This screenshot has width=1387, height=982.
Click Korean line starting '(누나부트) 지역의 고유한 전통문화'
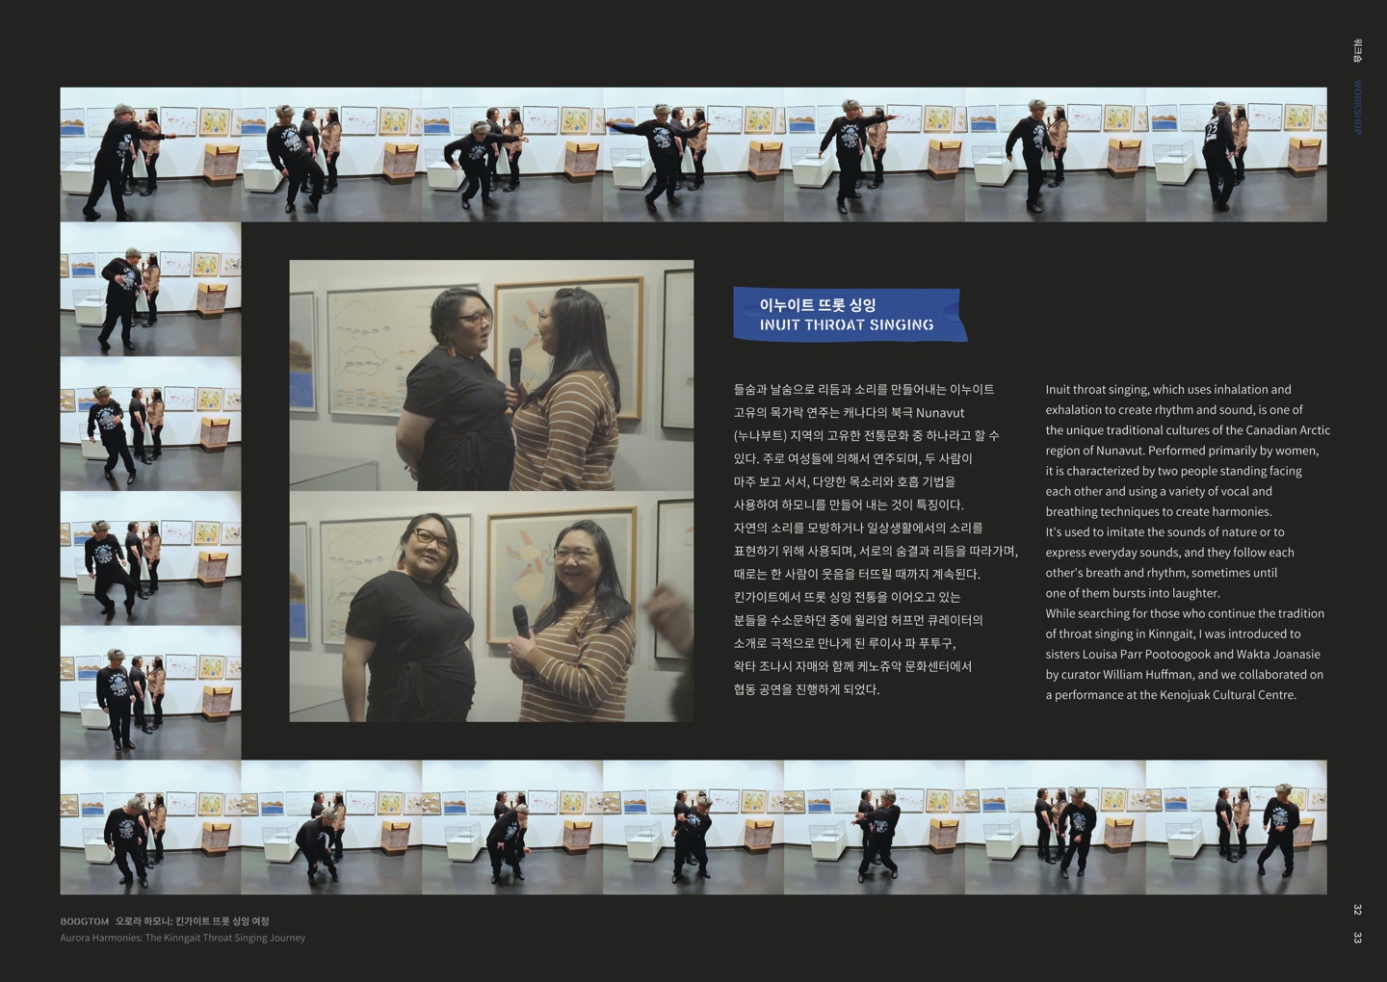pyautogui.click(x=866, y=436)
